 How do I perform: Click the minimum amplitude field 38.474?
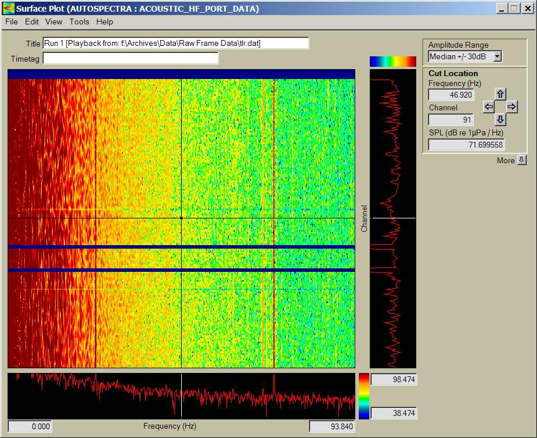[394, 413]
